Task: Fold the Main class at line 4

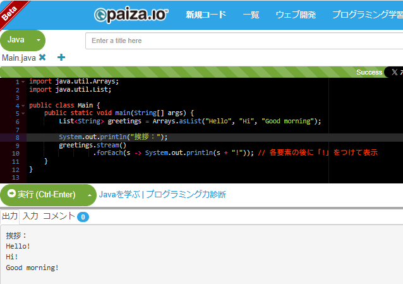Action: (x=23, y=106)
